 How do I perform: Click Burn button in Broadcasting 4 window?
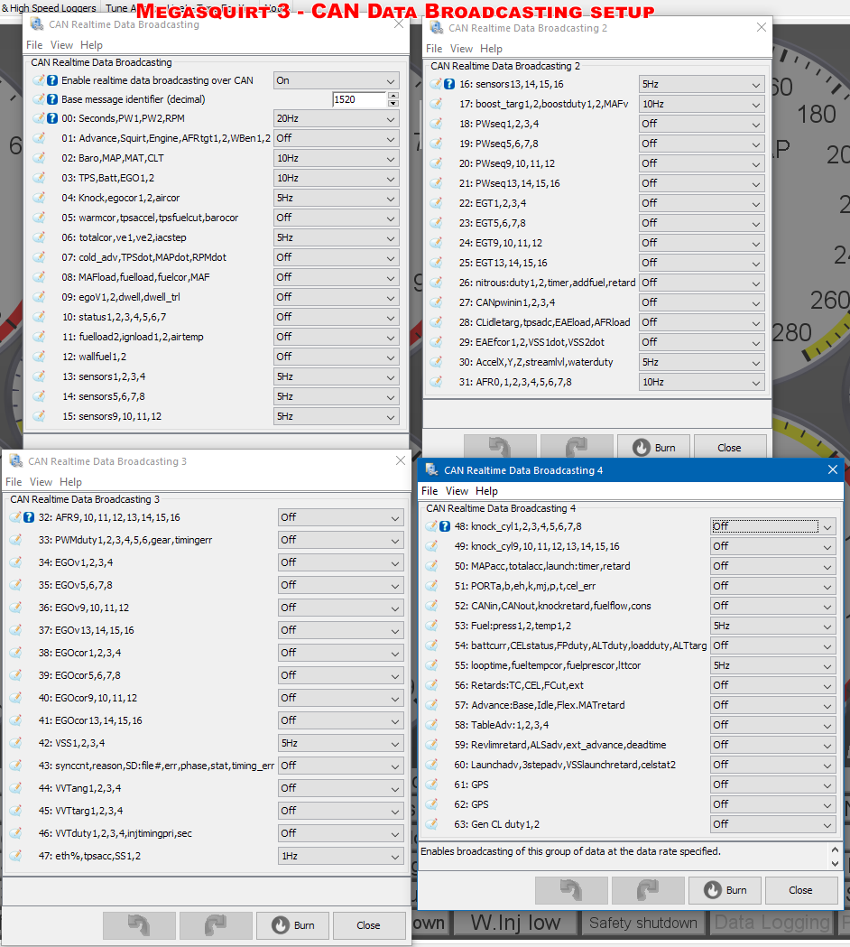click(x=725, y=890)
